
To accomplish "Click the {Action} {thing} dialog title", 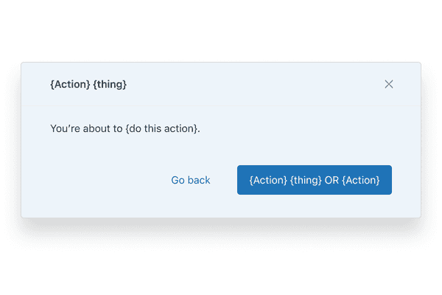I will point(88,84).
